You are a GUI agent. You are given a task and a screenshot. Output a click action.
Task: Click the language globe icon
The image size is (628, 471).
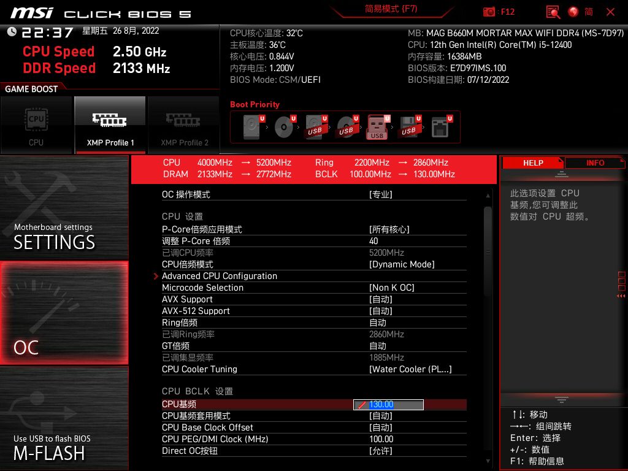click(x=573, y=12)
